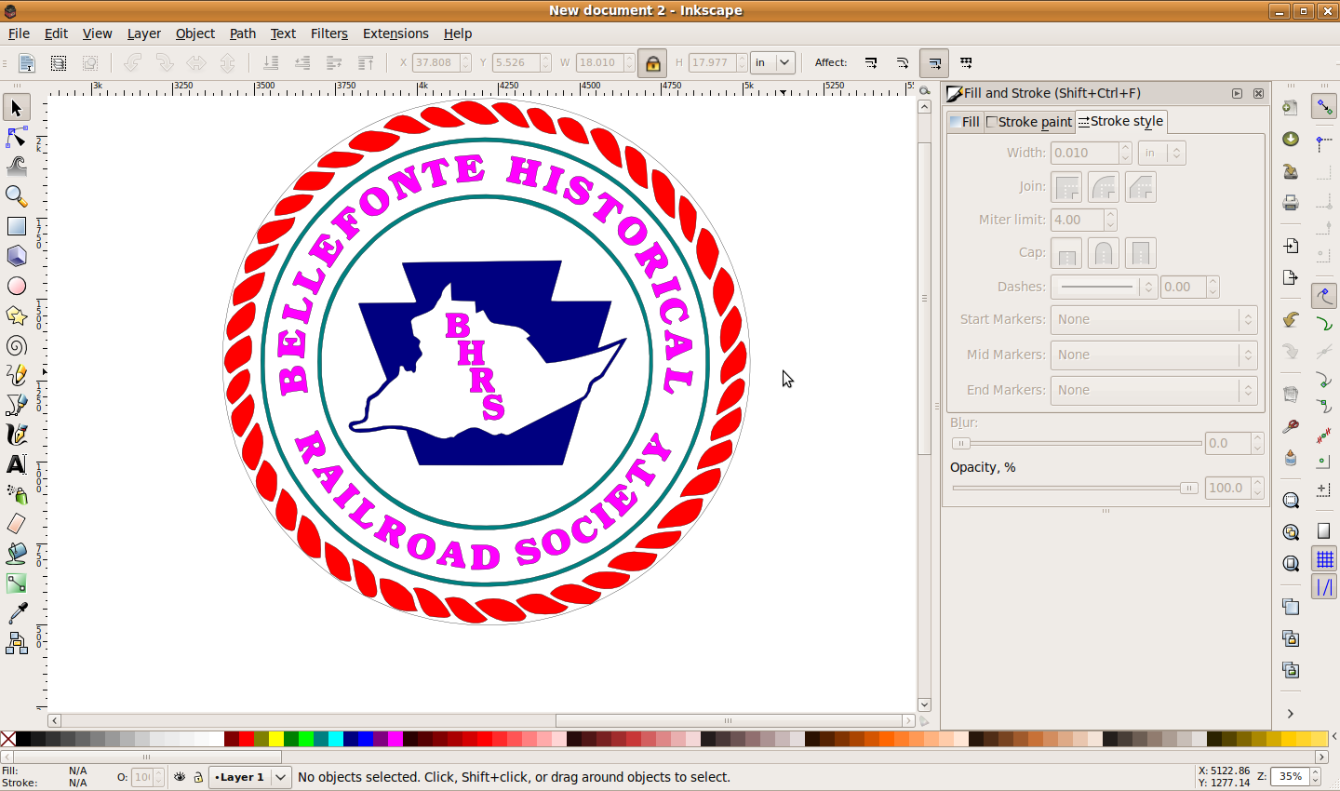
Task: Click the Select All objects toolbar icon
Action: pos(59,63)
